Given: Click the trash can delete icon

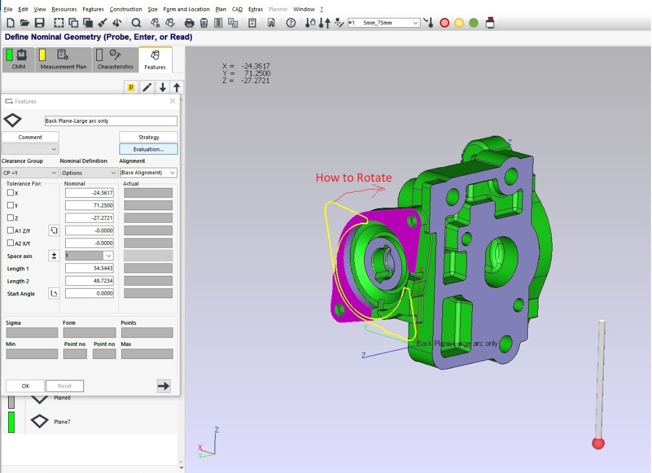Looking at the screenshot, I should click(204, 23).
